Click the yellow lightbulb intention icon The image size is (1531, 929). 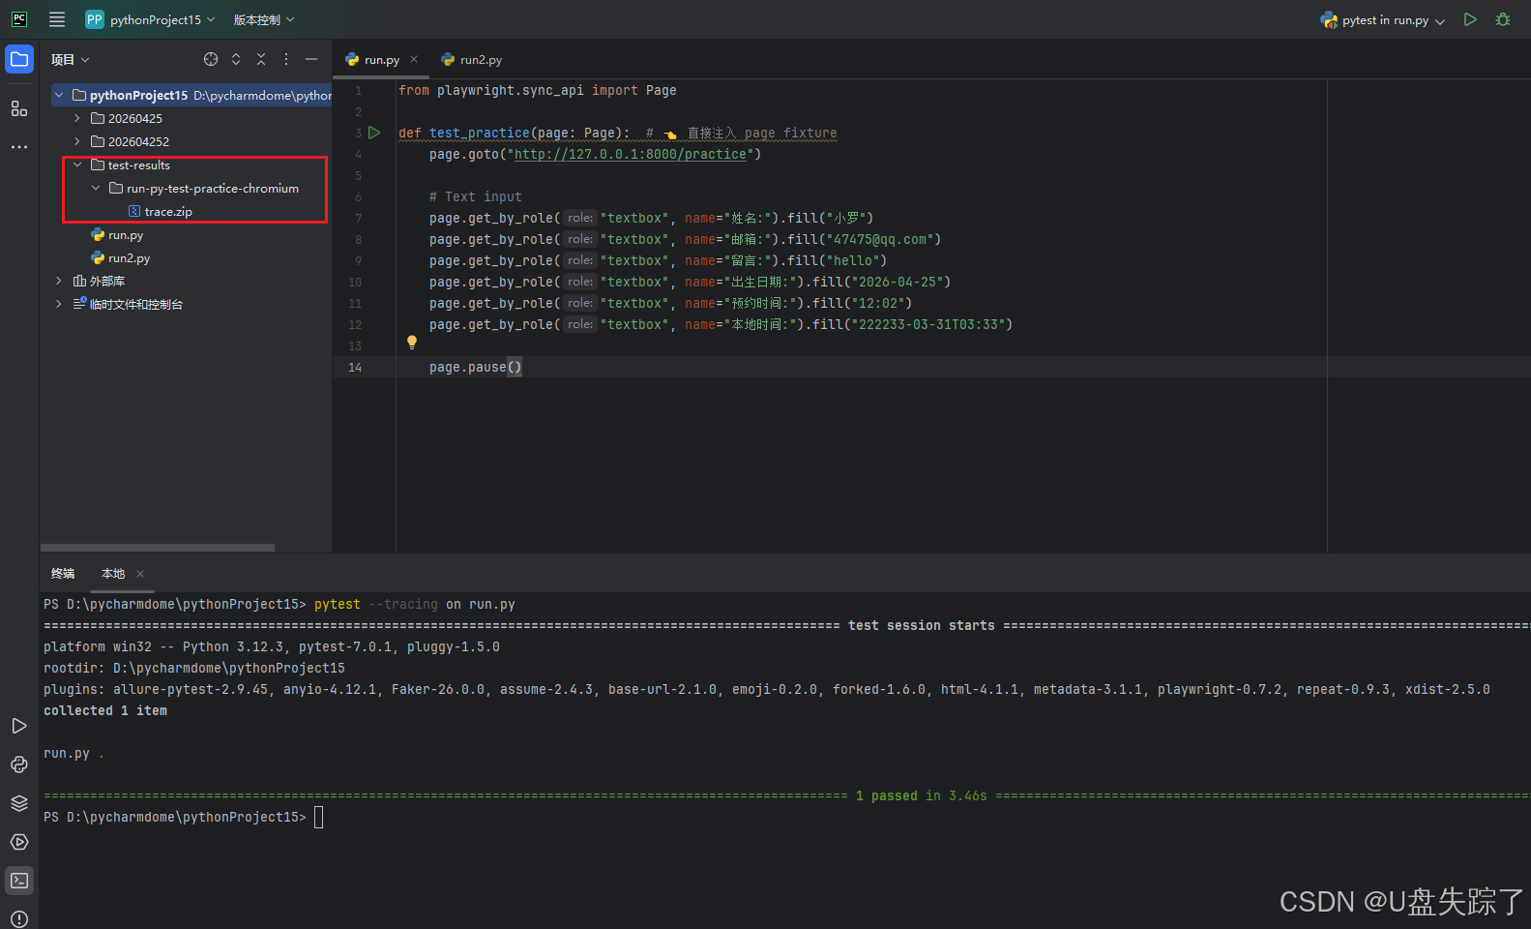click(x=412, y=343)
